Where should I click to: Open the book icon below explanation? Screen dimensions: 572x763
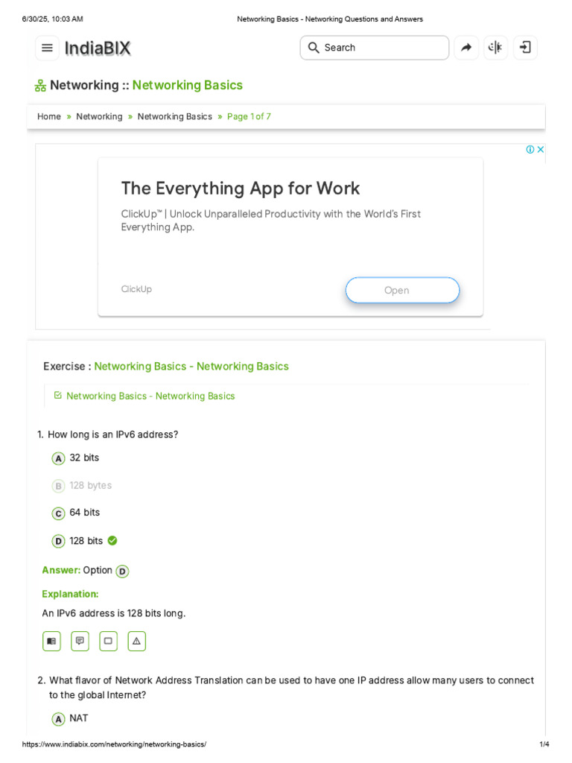coord(51,641)
